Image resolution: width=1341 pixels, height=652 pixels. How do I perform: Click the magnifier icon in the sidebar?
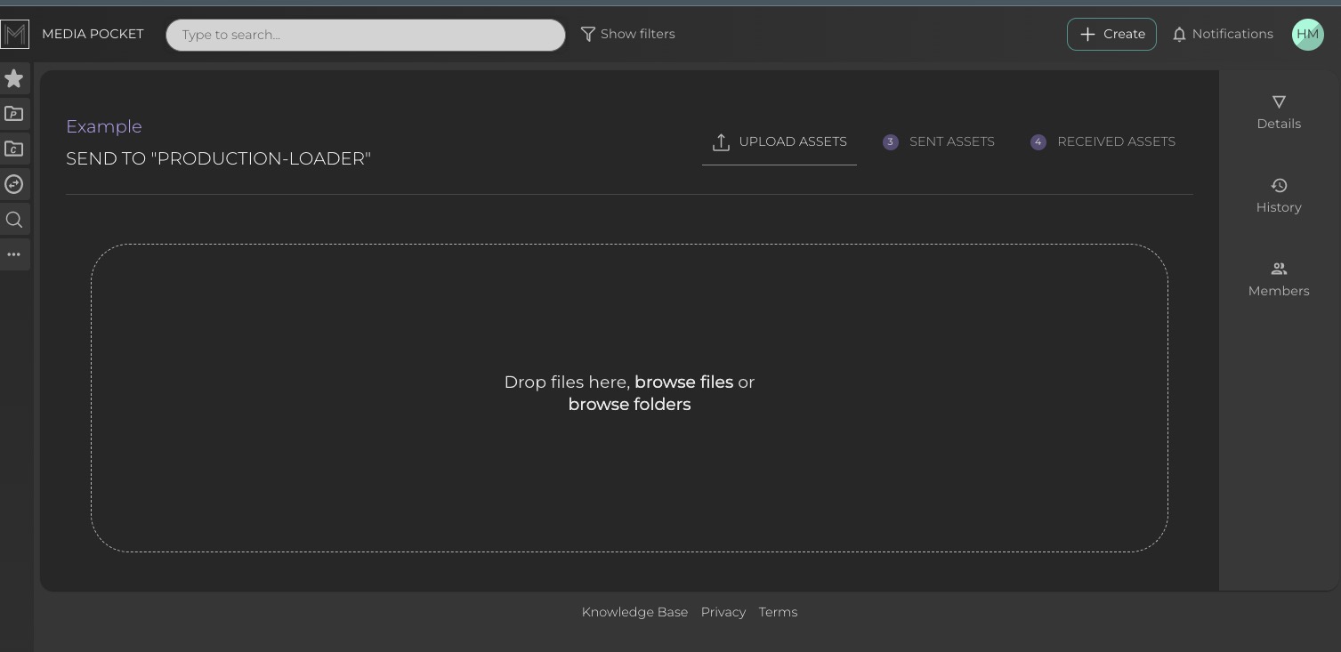(x=14, y=220)
